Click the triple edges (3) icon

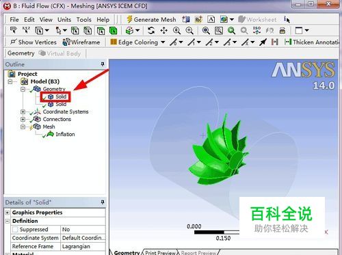pyautogui.click(x=227, y=42)
